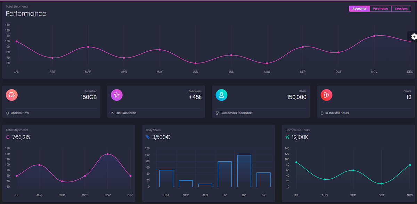Click the clock icon beside In the last hours

click(x=321, y=113)
